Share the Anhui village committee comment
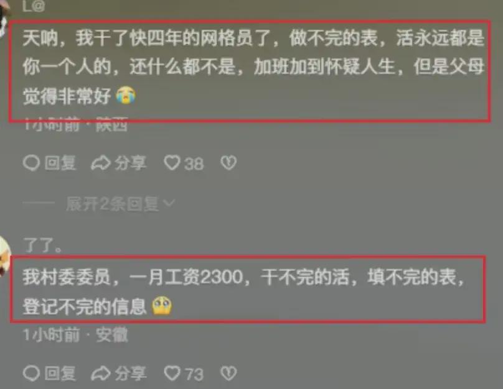This screenshot has height=389, width=503. 119,373
